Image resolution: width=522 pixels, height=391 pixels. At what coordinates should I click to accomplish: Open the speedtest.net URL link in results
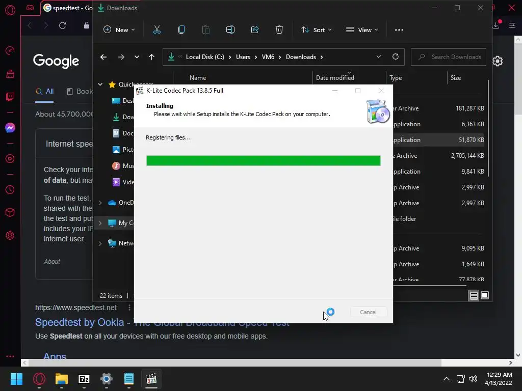pyautogui.click(x=76, y=308)
